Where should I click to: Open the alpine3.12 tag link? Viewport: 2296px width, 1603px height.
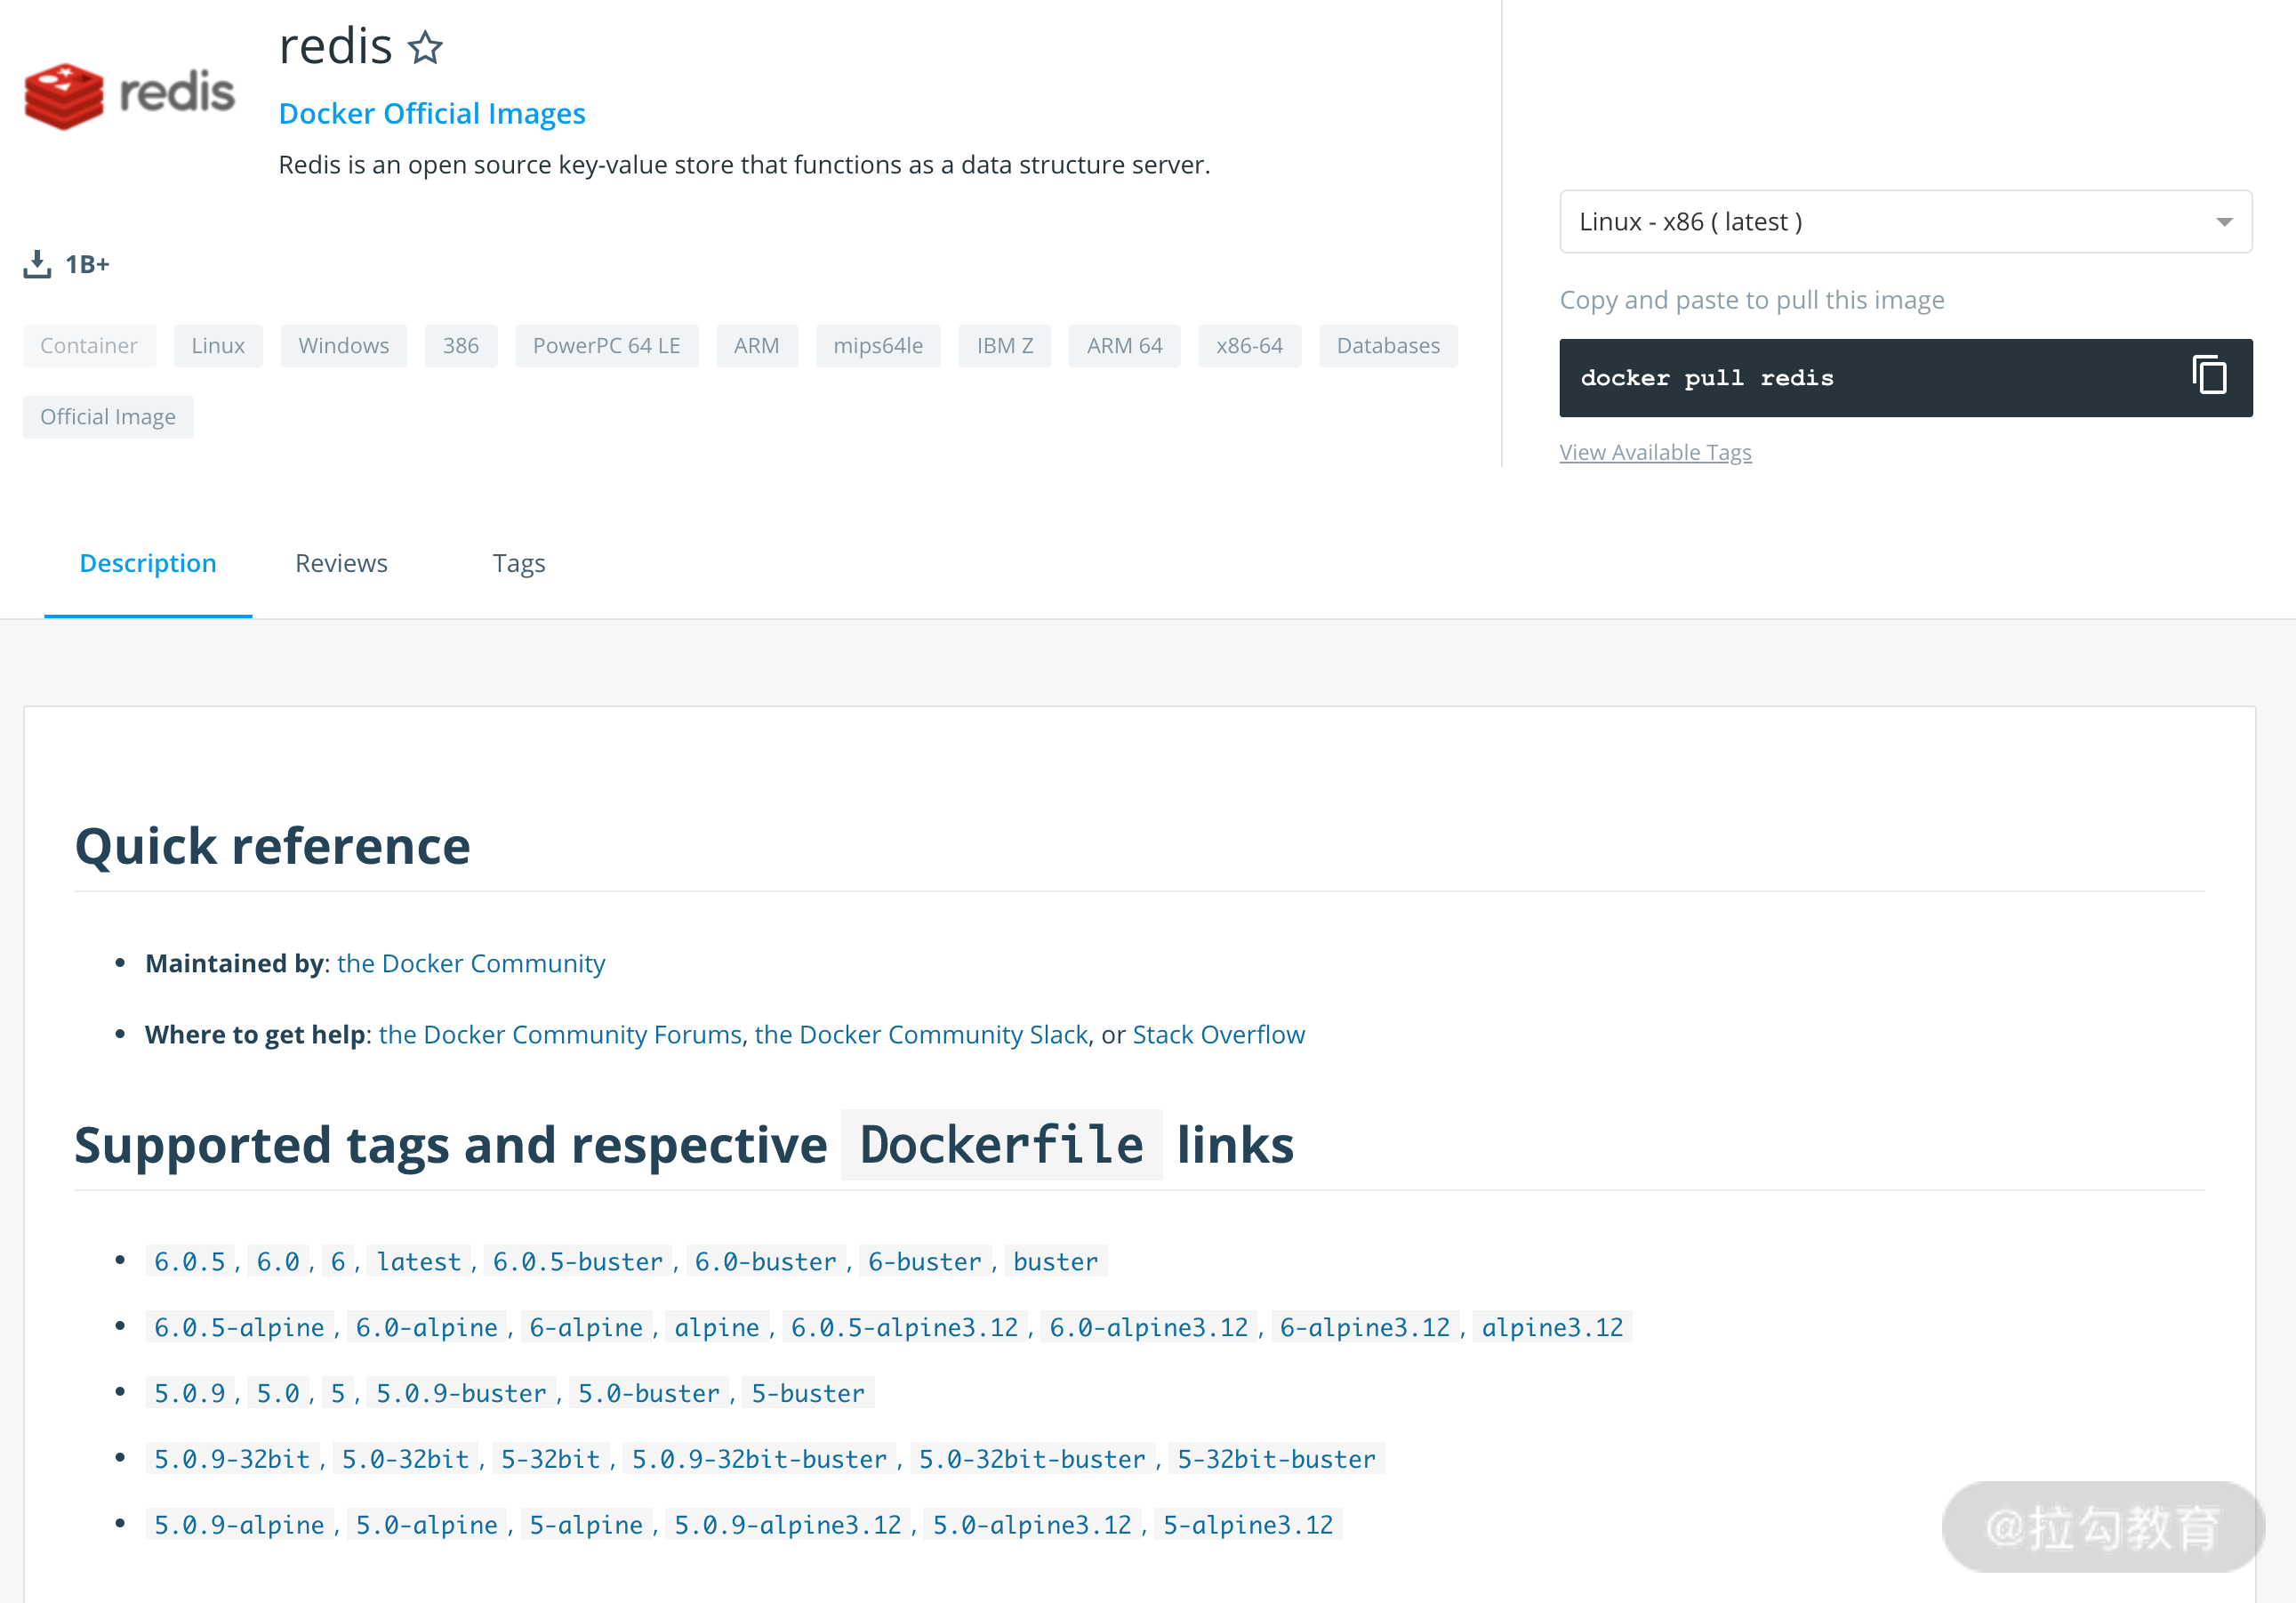coord(1552,1327)
